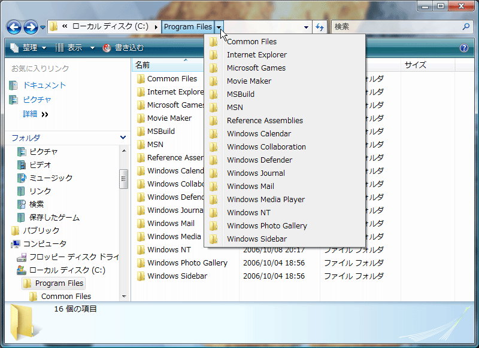The height and width of the screenshot is (348, 479).
Task: Click the refresh icon in address bar
Action: click(320, 27)
